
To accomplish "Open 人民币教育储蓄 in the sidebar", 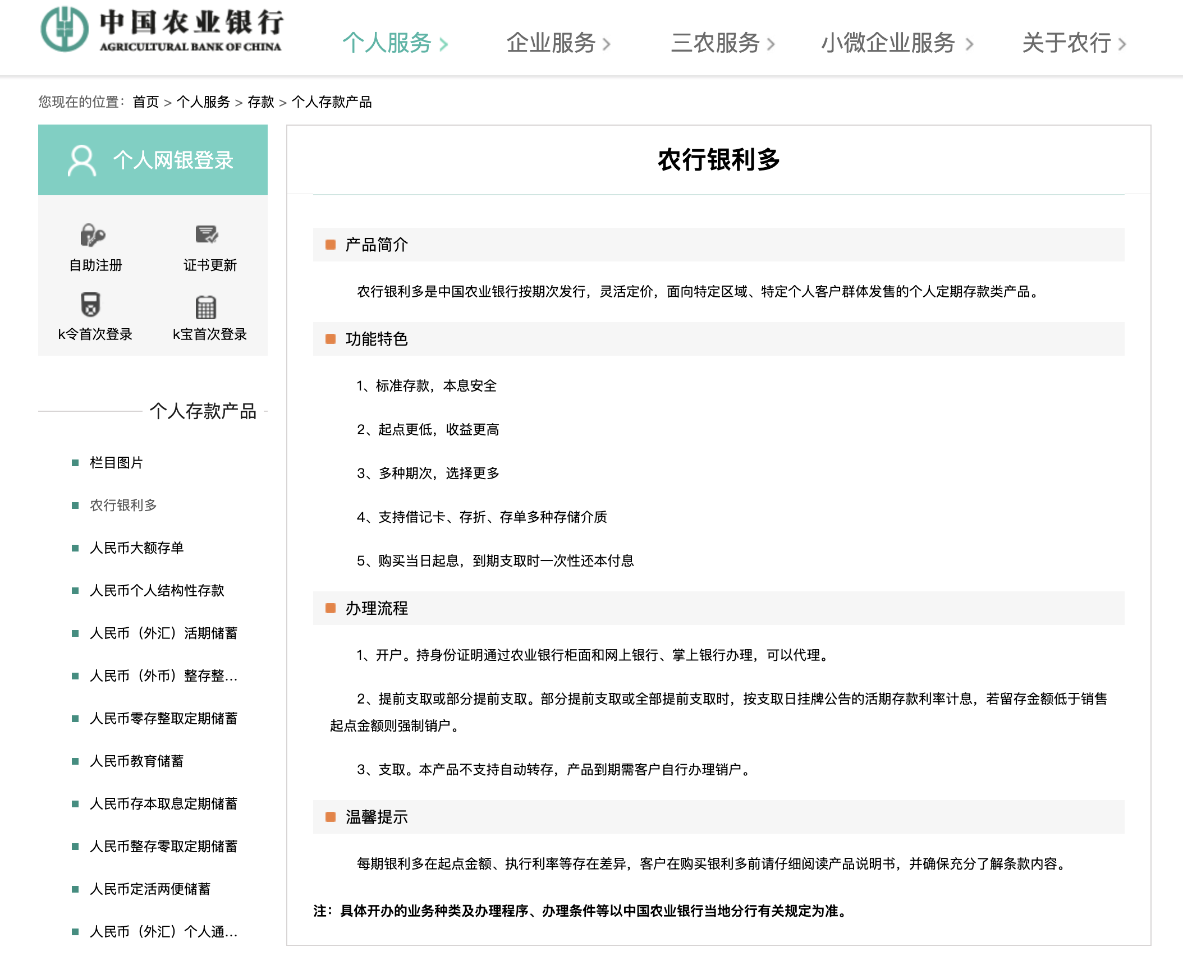I will pos(136,761).
